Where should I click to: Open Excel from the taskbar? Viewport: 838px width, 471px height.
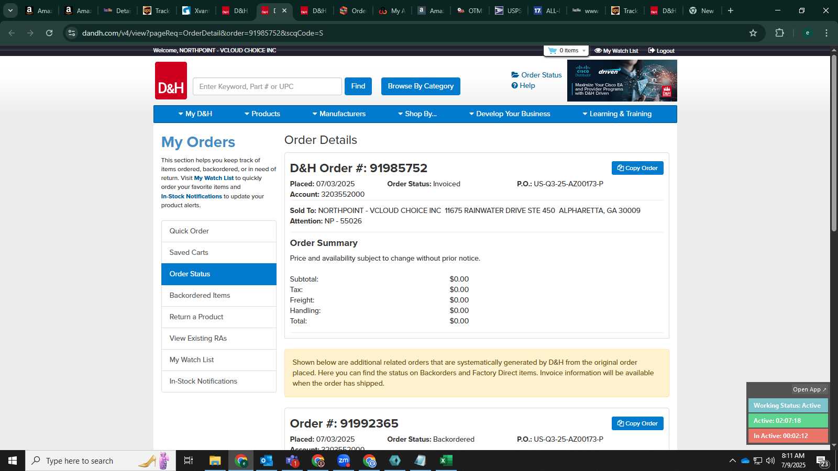(446, 461)
